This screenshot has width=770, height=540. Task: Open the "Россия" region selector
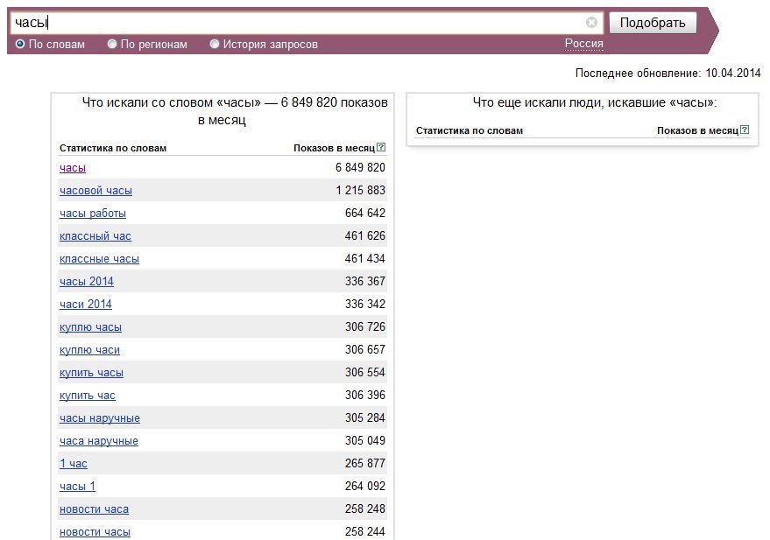click(583, 44)
